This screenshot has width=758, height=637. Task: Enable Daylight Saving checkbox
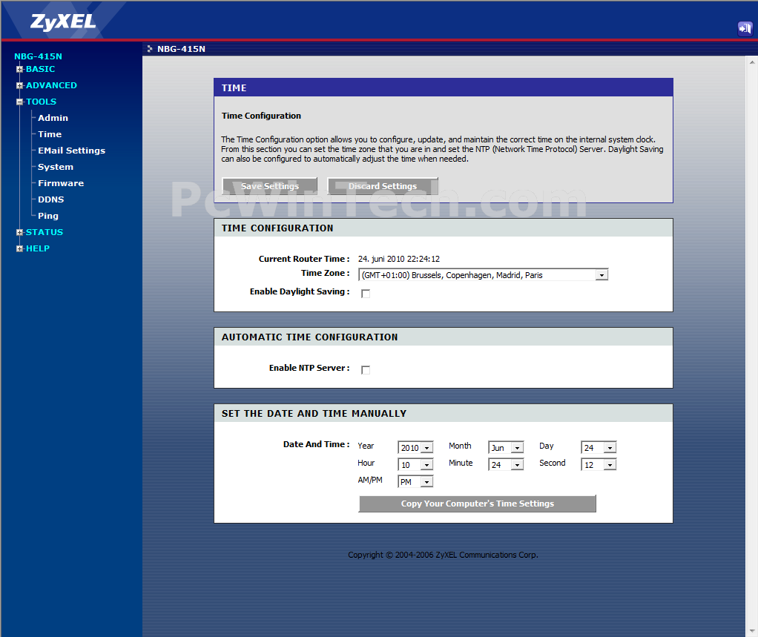[366, 294]
